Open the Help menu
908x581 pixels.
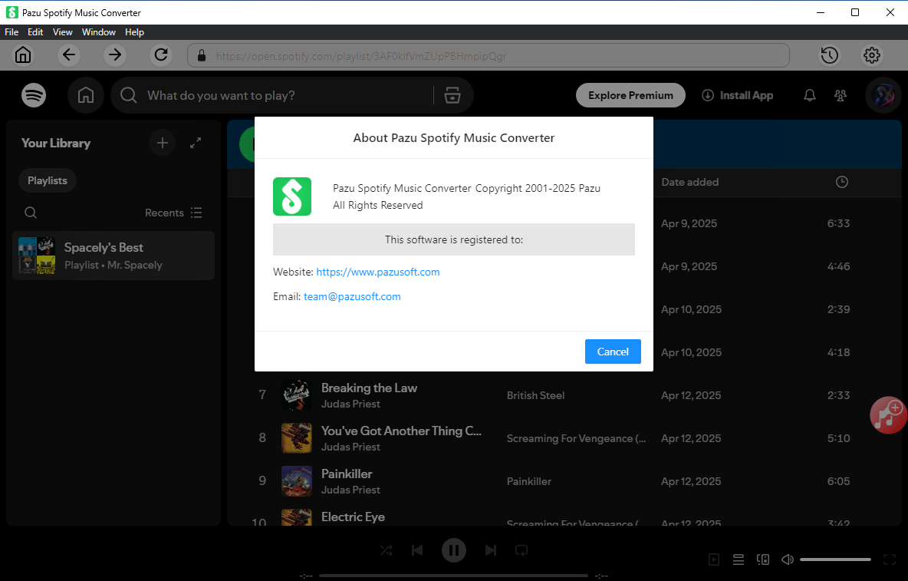pos(134,32)
